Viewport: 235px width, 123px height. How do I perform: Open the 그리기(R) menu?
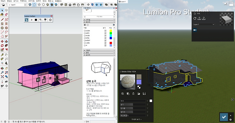click(31, 1)
